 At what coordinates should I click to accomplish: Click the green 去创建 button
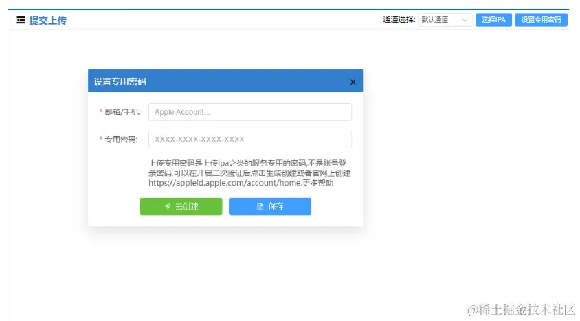[x=181, y=206]
